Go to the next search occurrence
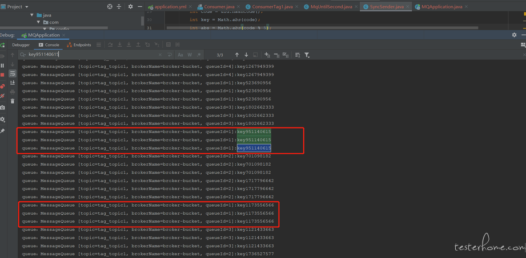 click(x=246, y=55)
